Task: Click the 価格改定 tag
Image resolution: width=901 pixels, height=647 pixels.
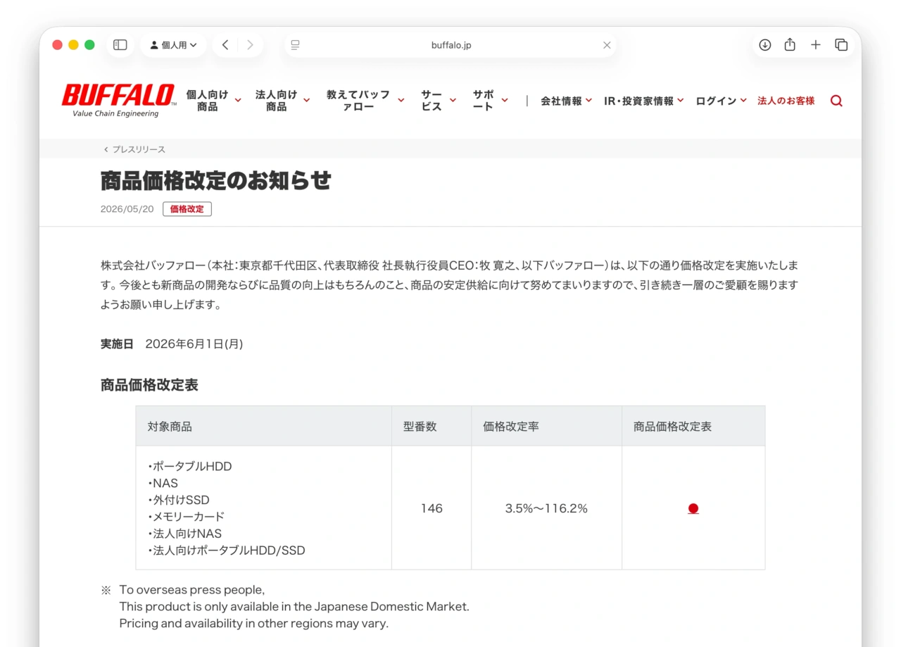Action: pyautogui.click(x=187, y=209)
